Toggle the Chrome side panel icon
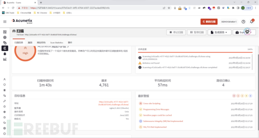Screen dimensions: 259x138 coord(238,8)
